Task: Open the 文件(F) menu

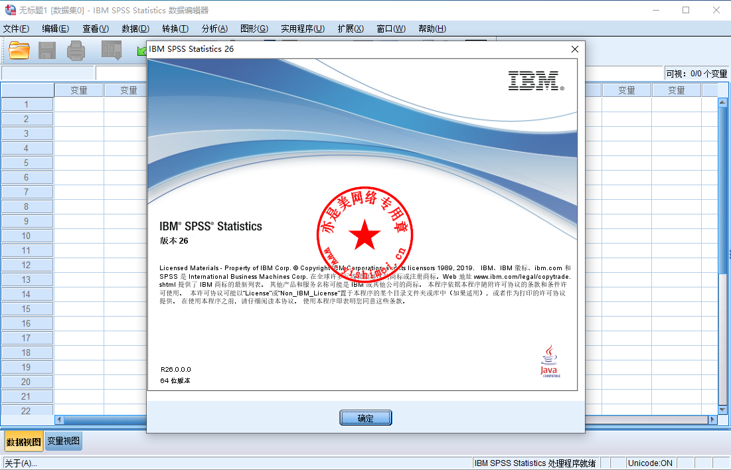Action: (x=17, y=29)
